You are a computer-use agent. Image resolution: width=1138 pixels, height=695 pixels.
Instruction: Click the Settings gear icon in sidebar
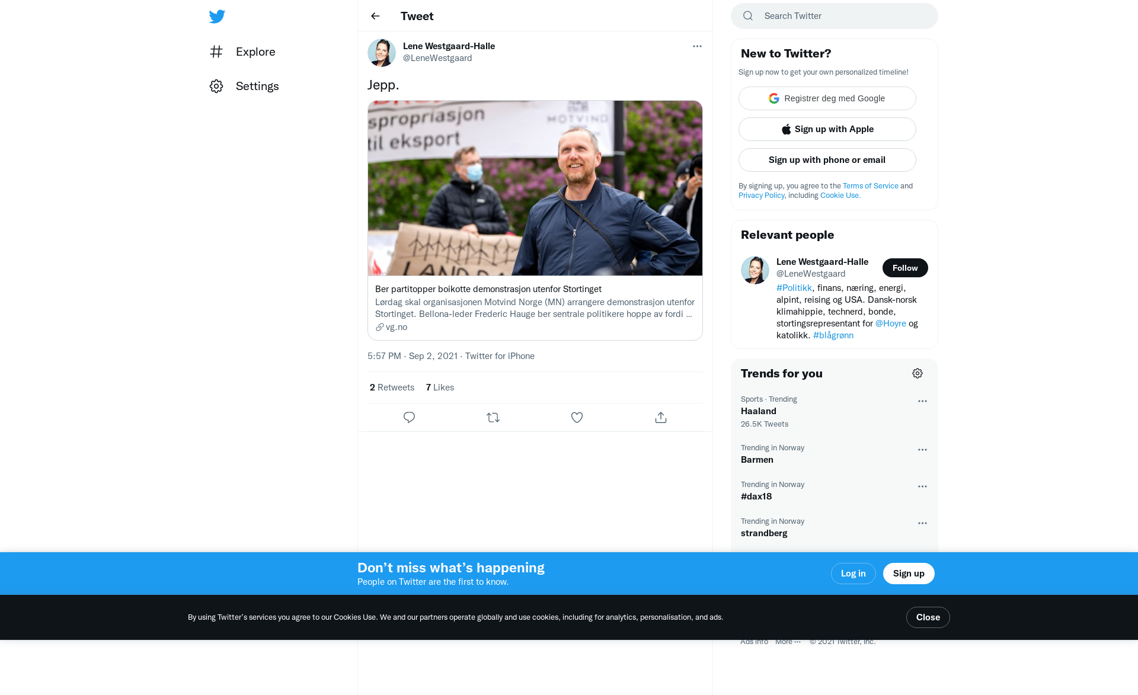click(x=216, y=86)
